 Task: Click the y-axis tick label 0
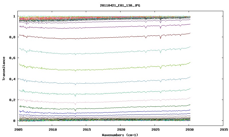[14, 121]
